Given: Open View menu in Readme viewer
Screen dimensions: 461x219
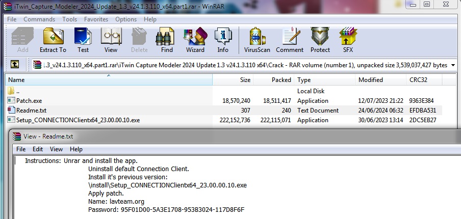Looking at the screenshot, I should tap(56, 149).
